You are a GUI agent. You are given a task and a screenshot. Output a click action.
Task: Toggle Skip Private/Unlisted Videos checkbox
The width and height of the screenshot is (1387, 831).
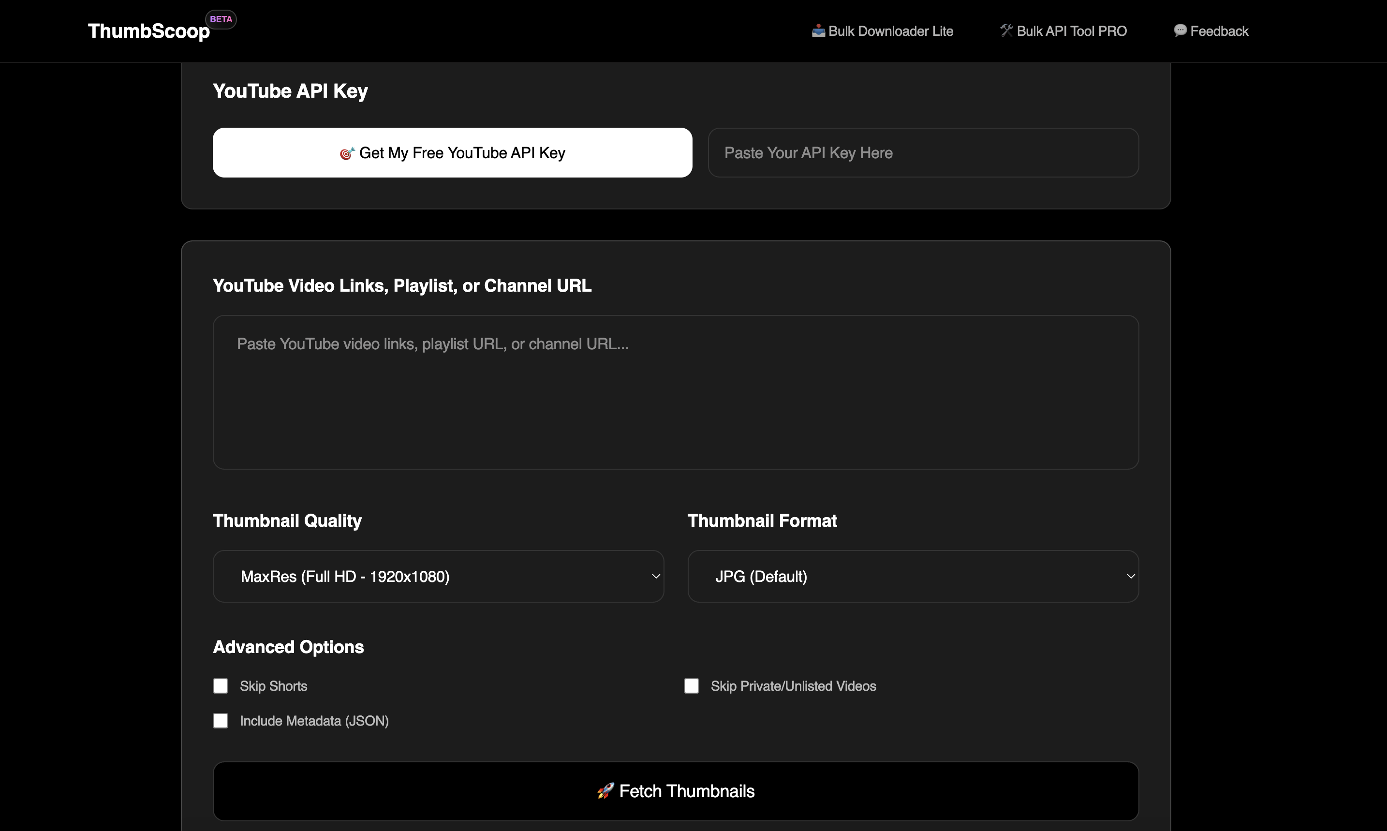point(691,686)
